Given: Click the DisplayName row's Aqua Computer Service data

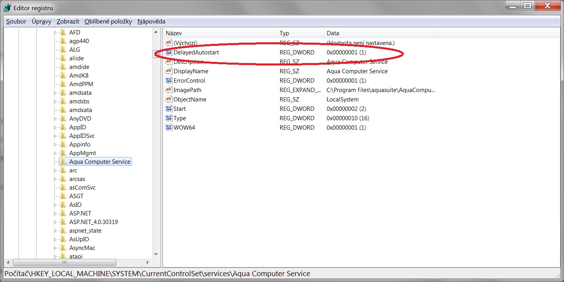Looking at the screenshot, I should pyautogui.click(x=357, y=71).
